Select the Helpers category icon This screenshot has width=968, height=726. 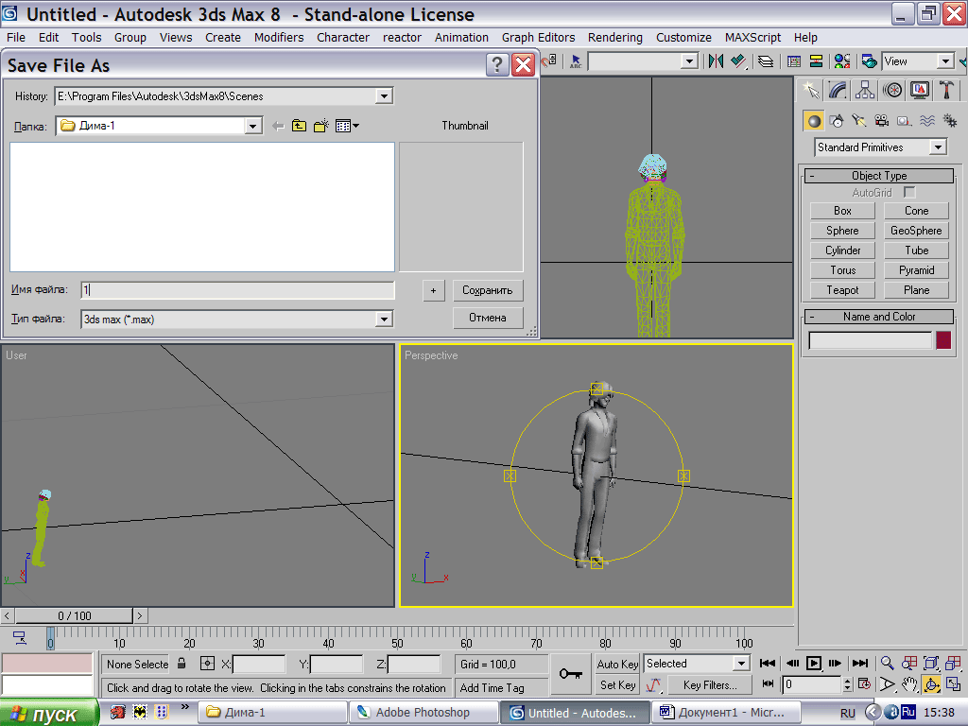tap(905, 120)
